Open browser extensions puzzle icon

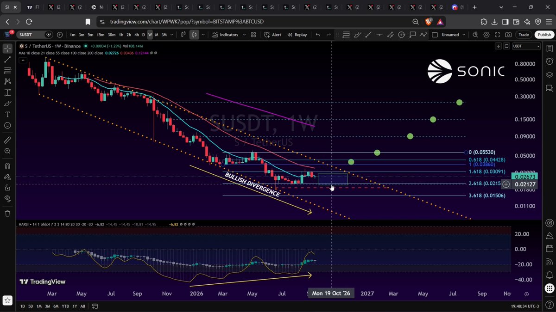click(483, 22)
